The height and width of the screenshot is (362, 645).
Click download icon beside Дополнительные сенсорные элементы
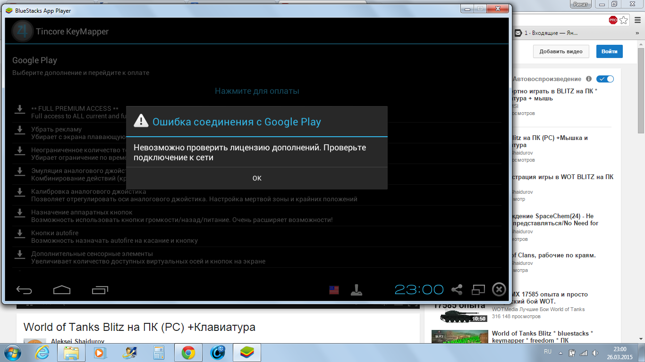(x=19, y=255)
